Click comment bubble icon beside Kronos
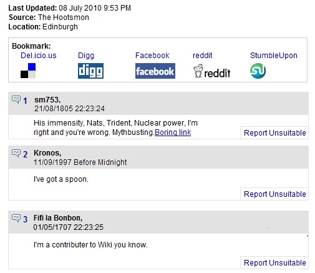 [16, 153]
